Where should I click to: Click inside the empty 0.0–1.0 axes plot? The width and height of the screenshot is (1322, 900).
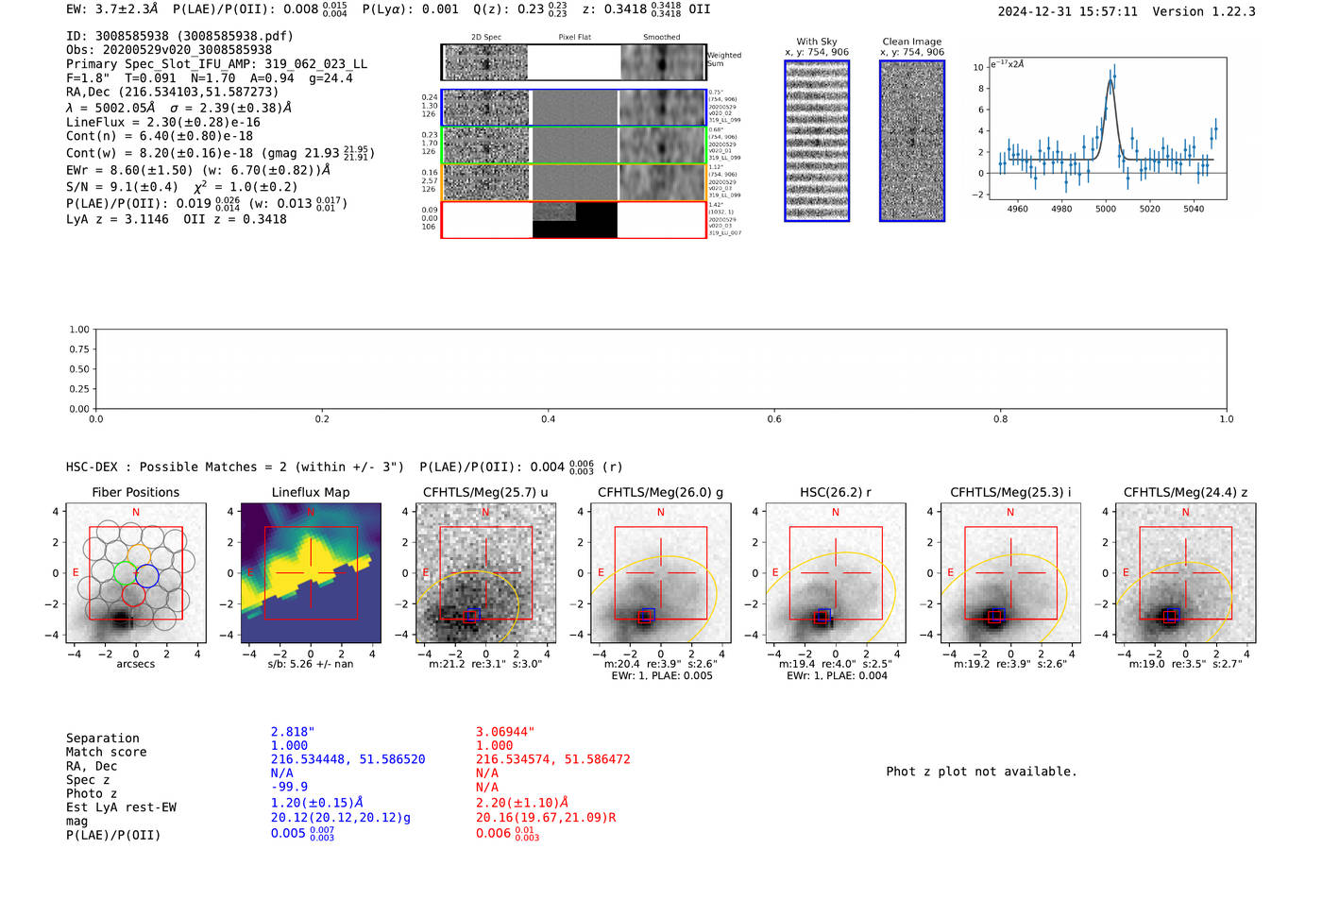(x=661, y=369)
